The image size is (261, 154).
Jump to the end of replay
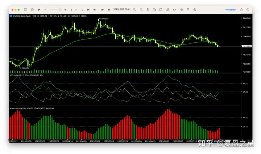109,10
